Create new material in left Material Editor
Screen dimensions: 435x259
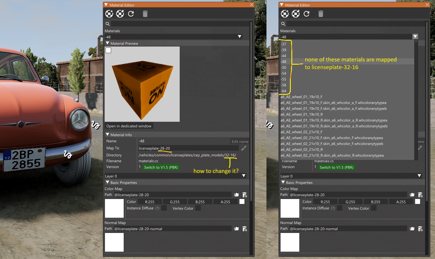[x=109, y=14]
